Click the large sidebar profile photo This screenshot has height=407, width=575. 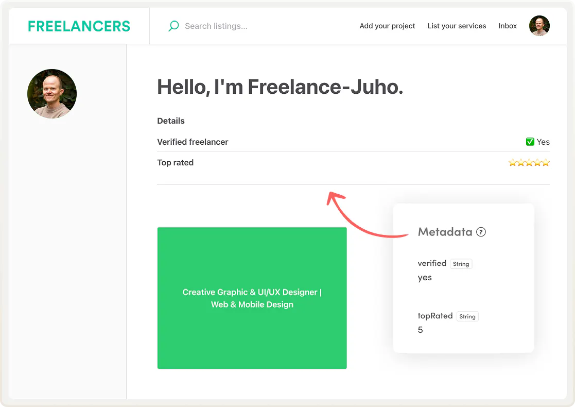[x=52, y=94]
